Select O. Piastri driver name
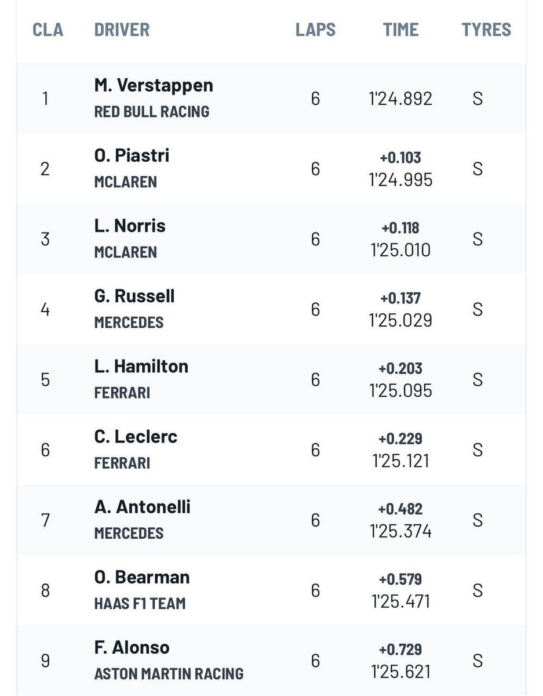543x696 pixels. (132, 155)
